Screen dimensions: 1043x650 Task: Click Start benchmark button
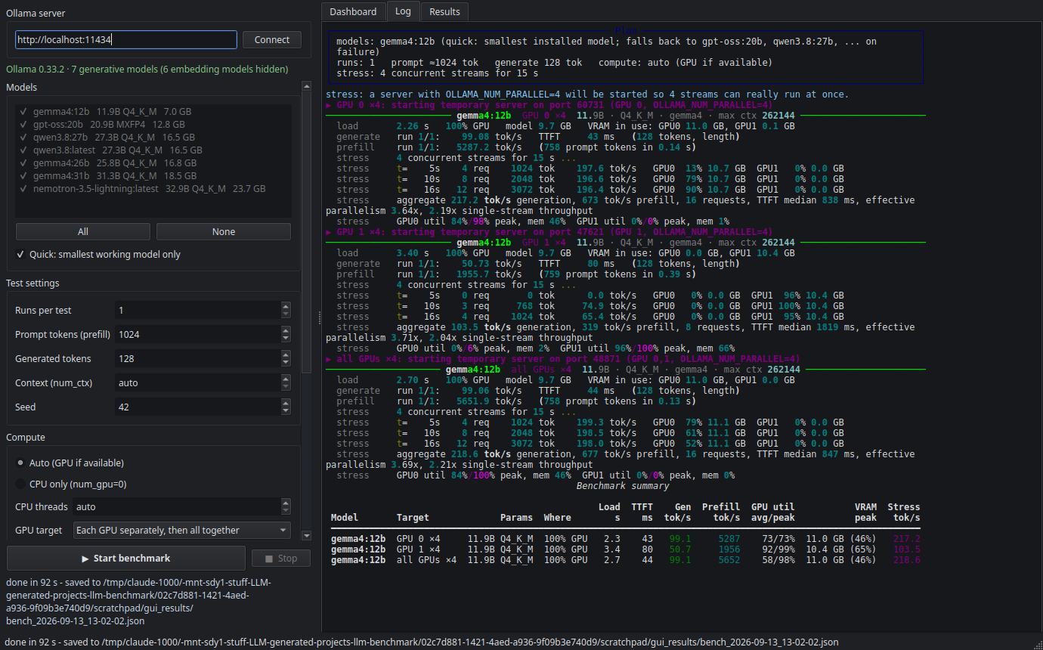tap(126, 559)
